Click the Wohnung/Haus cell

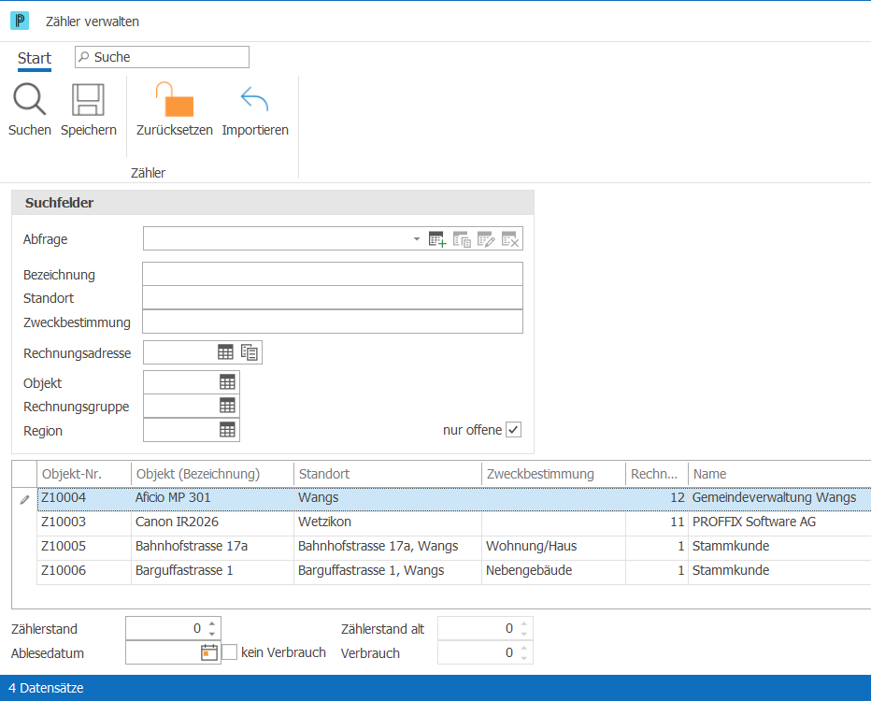554,546
